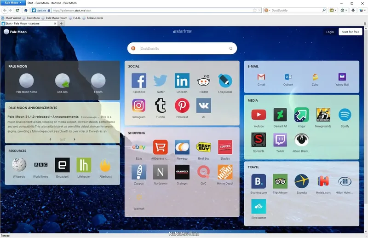Open the Spotify icon
This screenshot has width=368, height=238.
pyautogui.click(x=345, y=115)
